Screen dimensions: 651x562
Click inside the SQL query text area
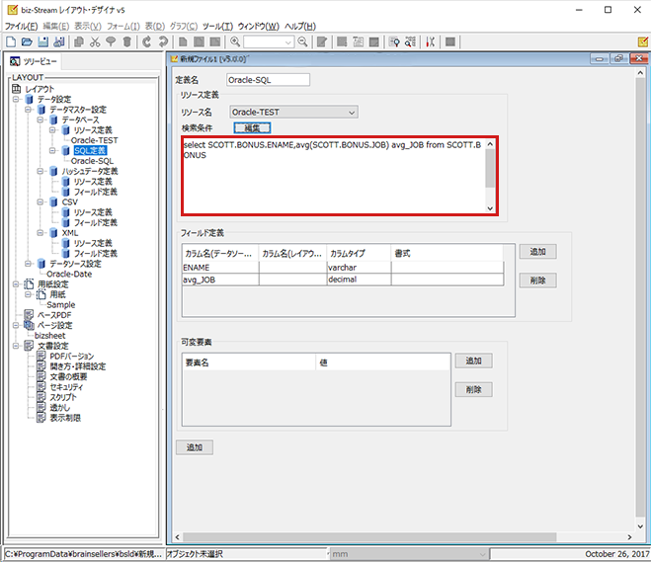pyautogui.click(x=334, y=176)
